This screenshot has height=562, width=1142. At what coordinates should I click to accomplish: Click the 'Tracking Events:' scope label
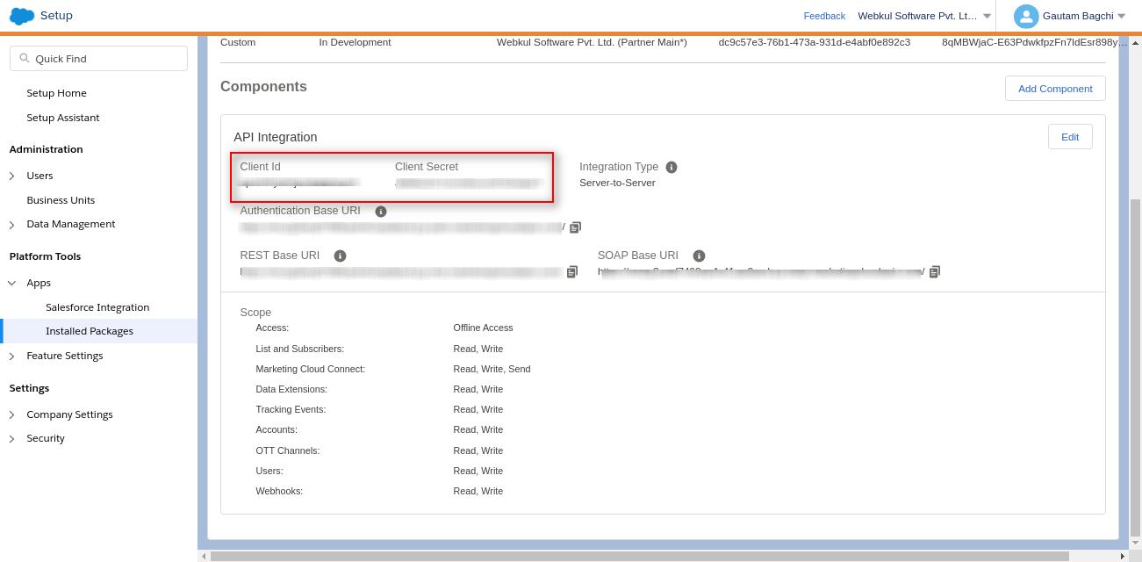pos(291,409)
